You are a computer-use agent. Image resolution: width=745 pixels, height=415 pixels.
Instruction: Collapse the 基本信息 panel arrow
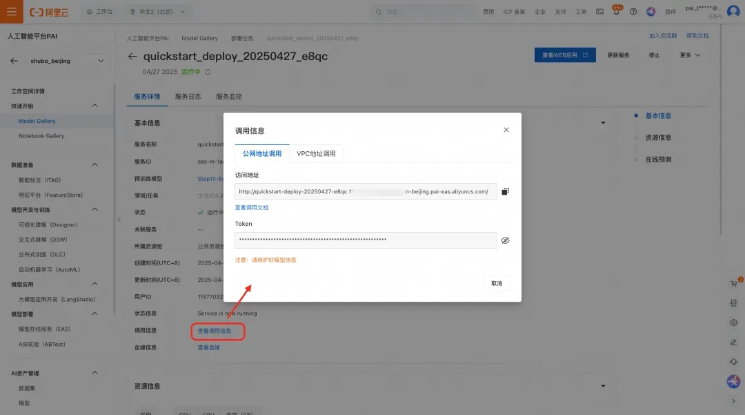pos(603,123)
